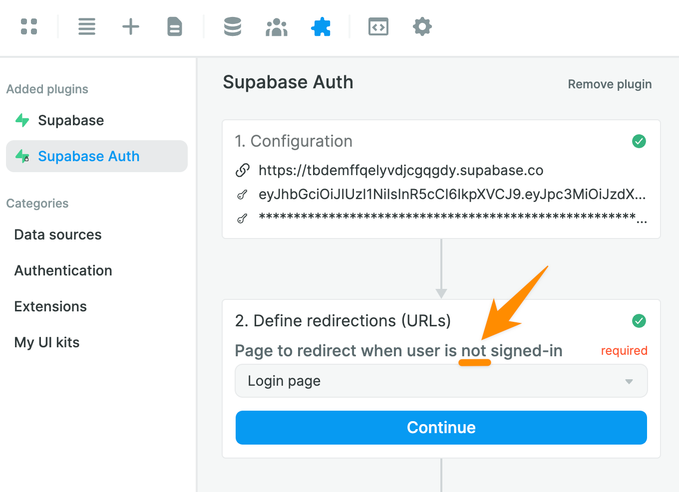The image size is (679, 492).
Task: Expand the Login page dropdown
Action: coord(441,381)
